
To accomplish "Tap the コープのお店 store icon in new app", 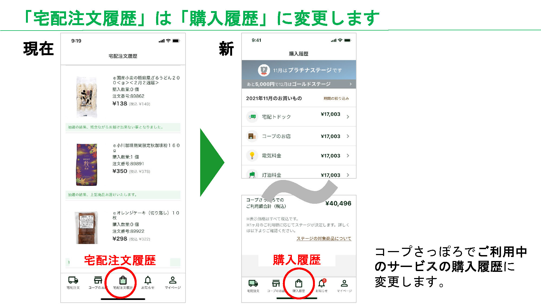I will pyautogui.click(x=276, y=283).
